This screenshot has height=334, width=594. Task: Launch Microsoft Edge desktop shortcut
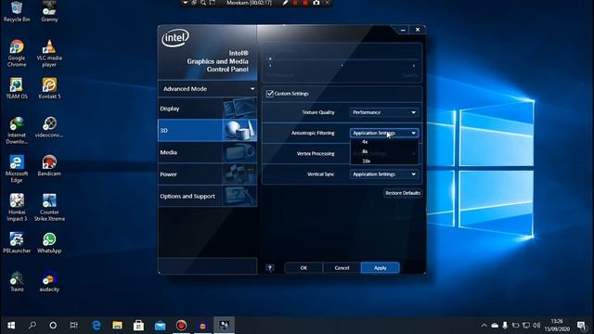[x=17, y=169]
